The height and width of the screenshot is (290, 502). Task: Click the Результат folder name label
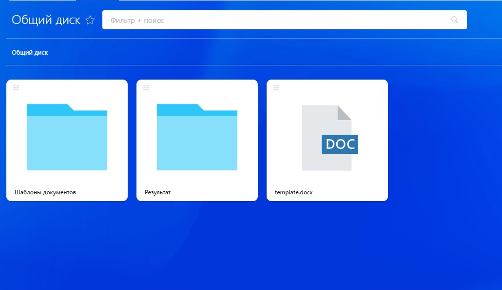tap(157, 192)
